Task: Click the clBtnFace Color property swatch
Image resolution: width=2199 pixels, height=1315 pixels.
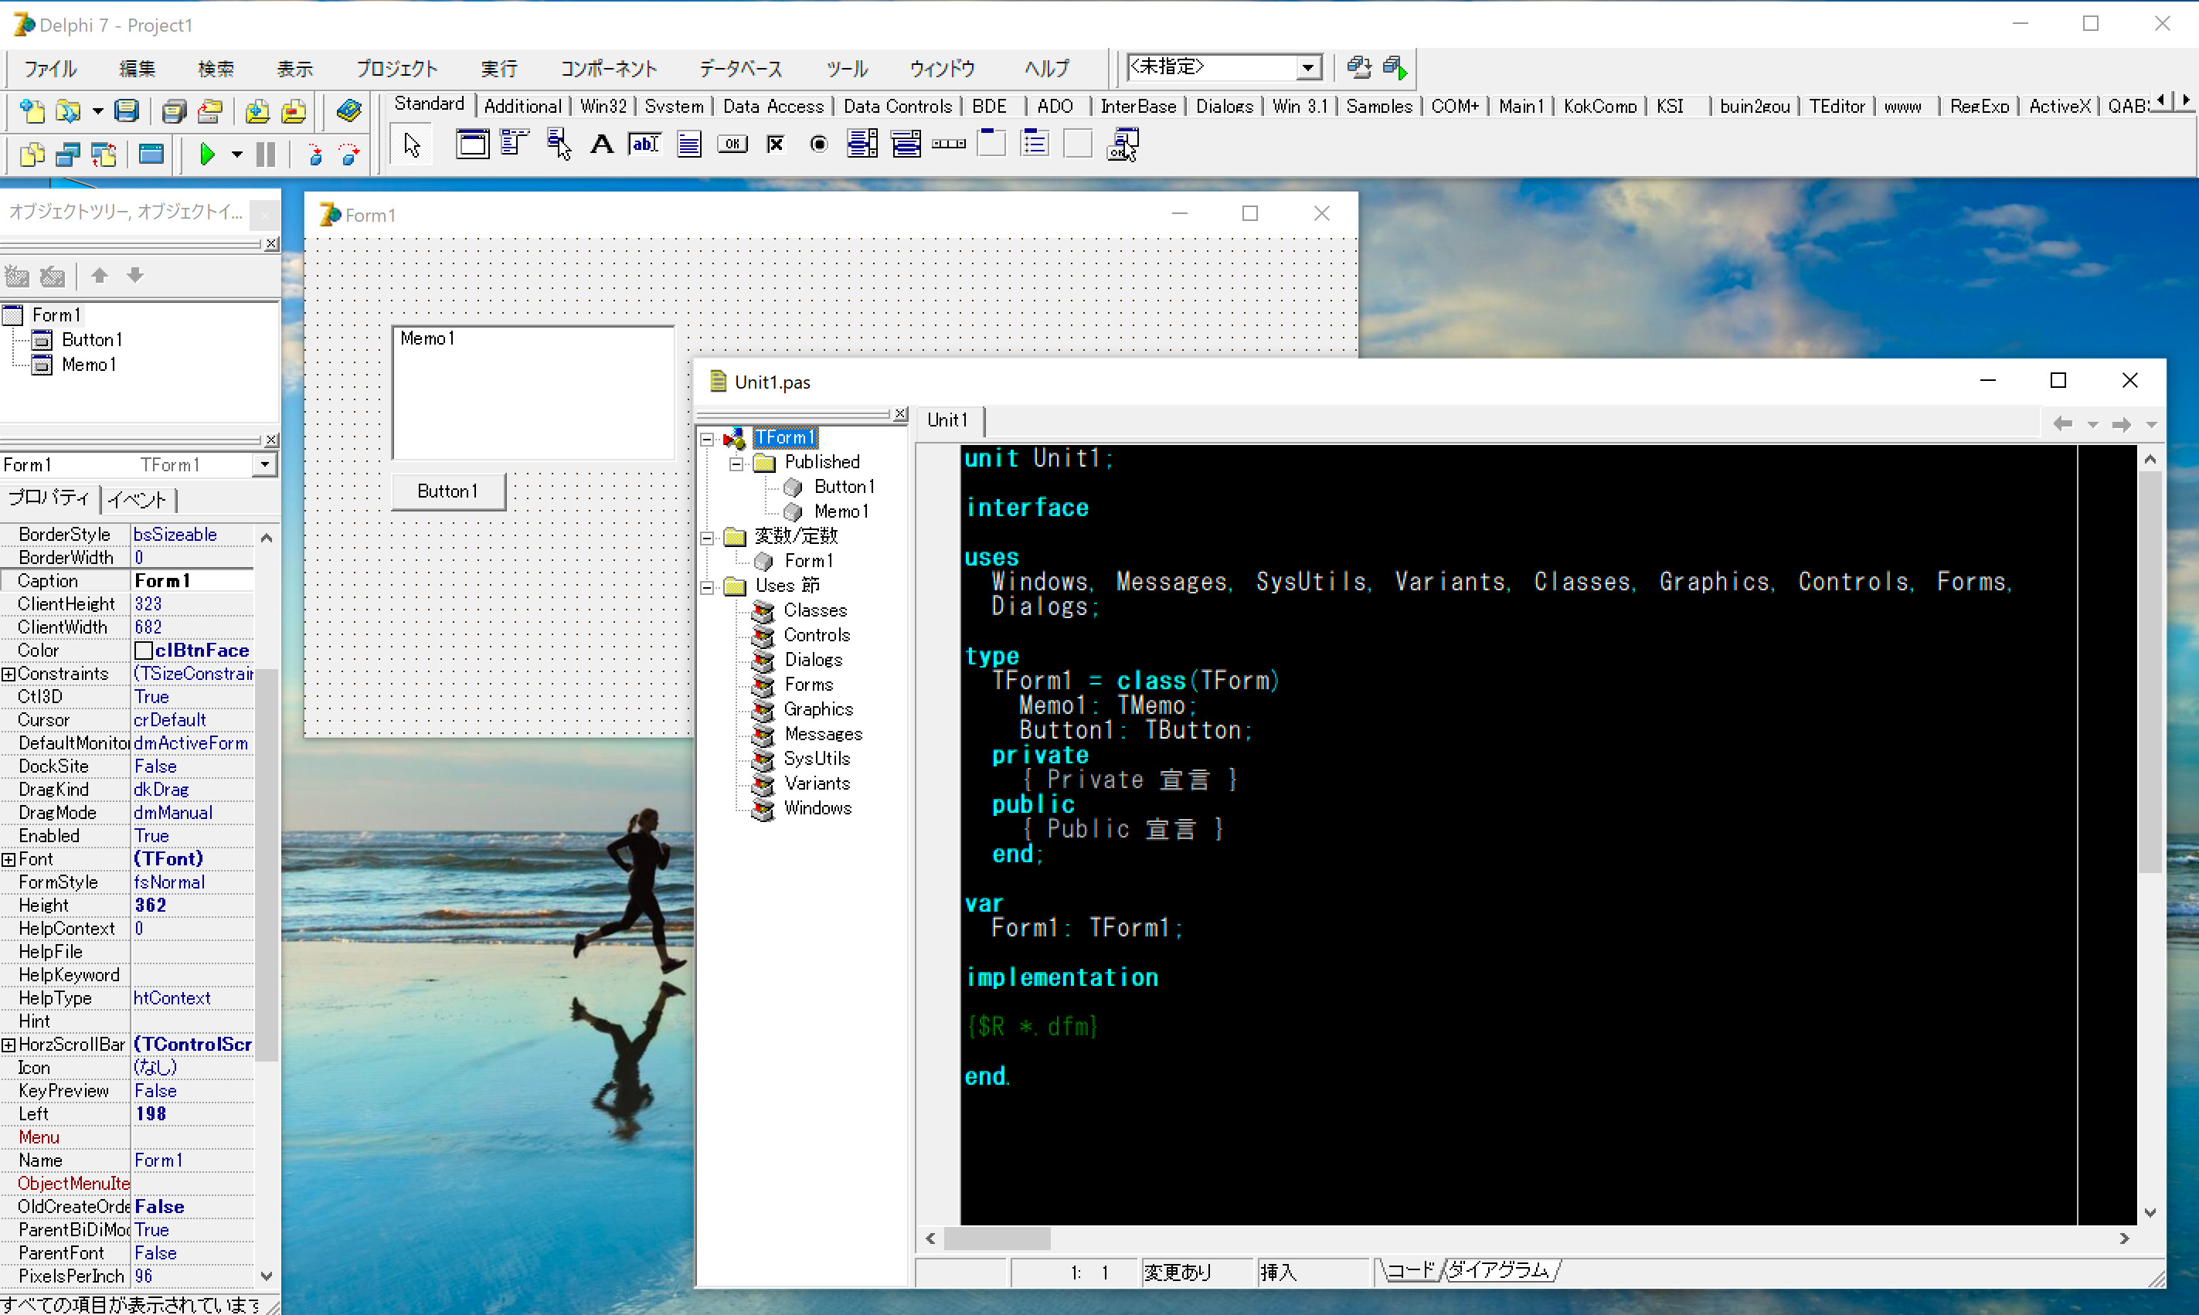Action: pyautogui.click(x=144, y=651)
